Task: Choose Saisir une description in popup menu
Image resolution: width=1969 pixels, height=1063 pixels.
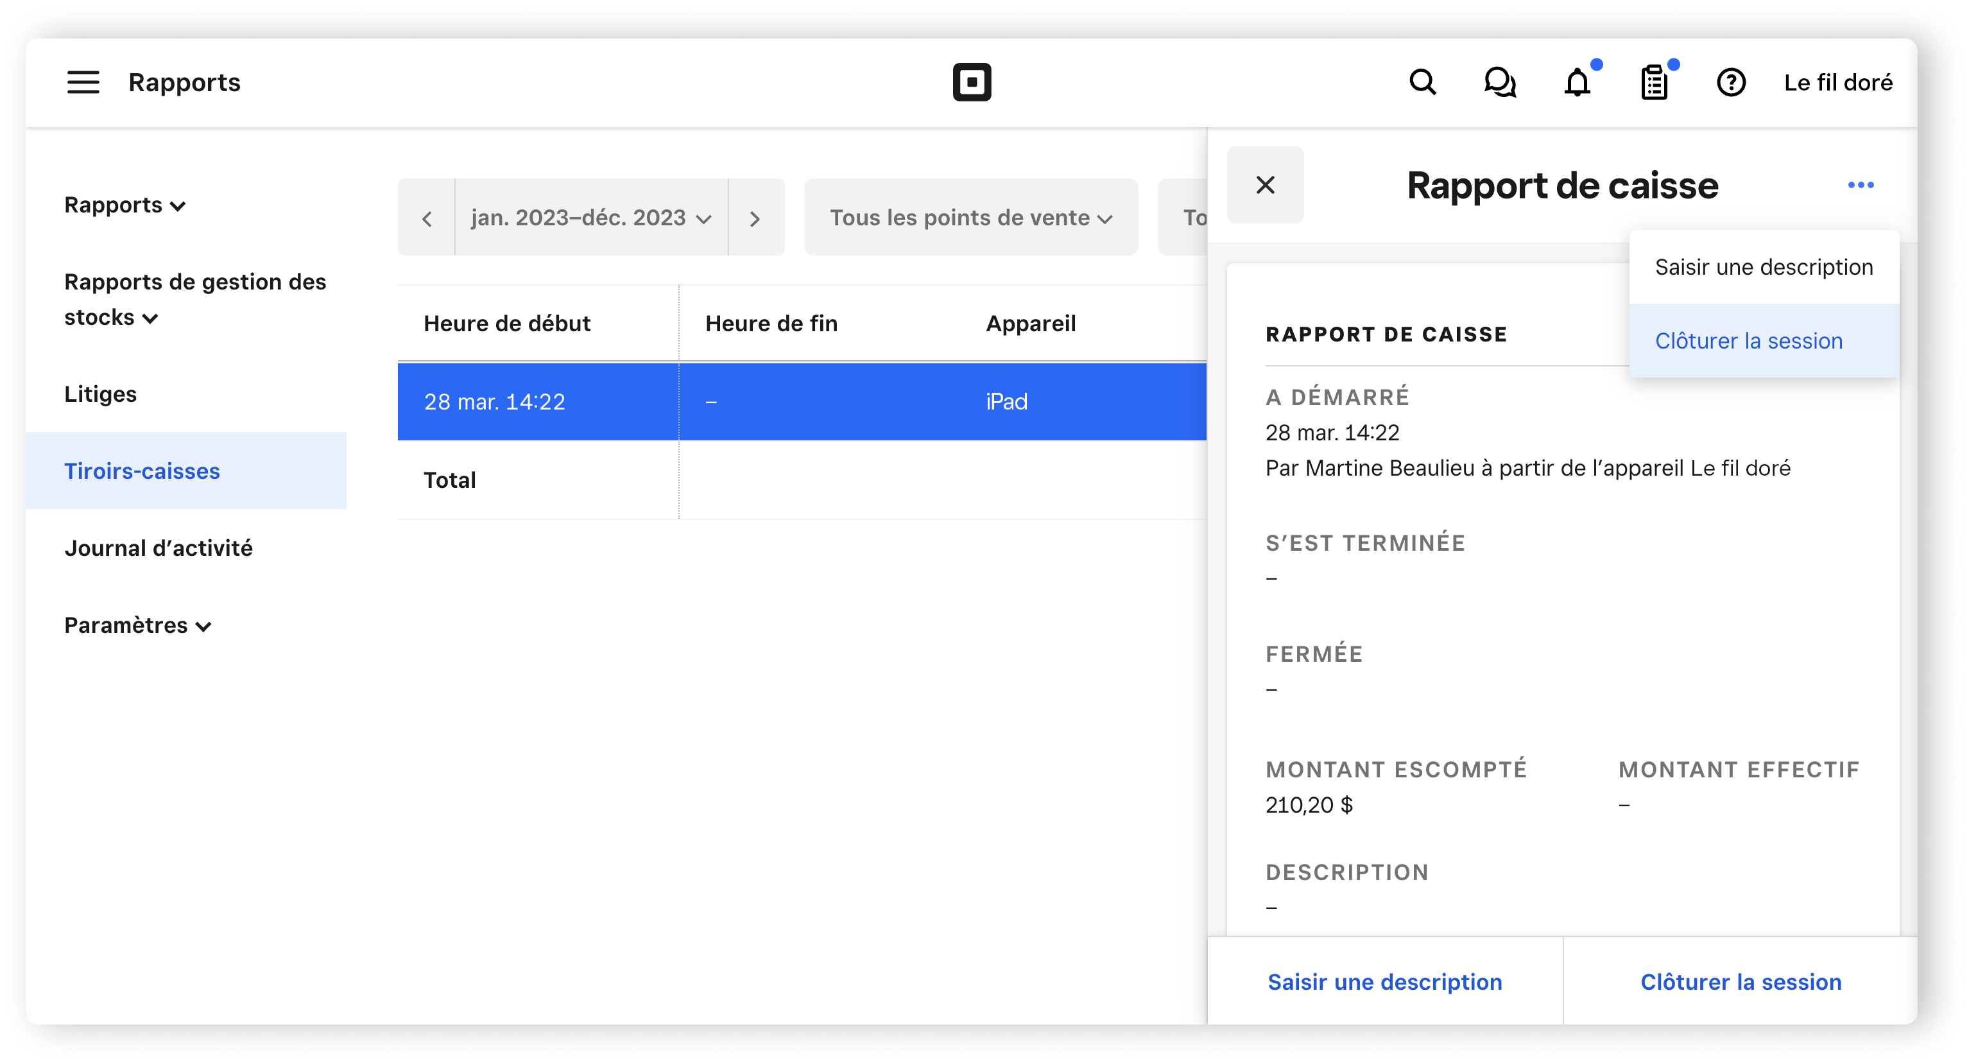Action: [x=1764, y=267]
